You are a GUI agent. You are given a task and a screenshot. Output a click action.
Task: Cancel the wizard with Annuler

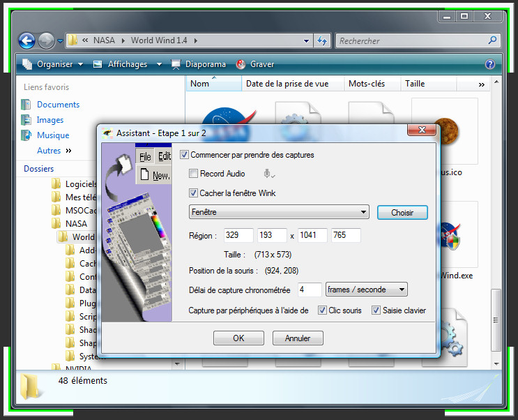pos(298,338)
